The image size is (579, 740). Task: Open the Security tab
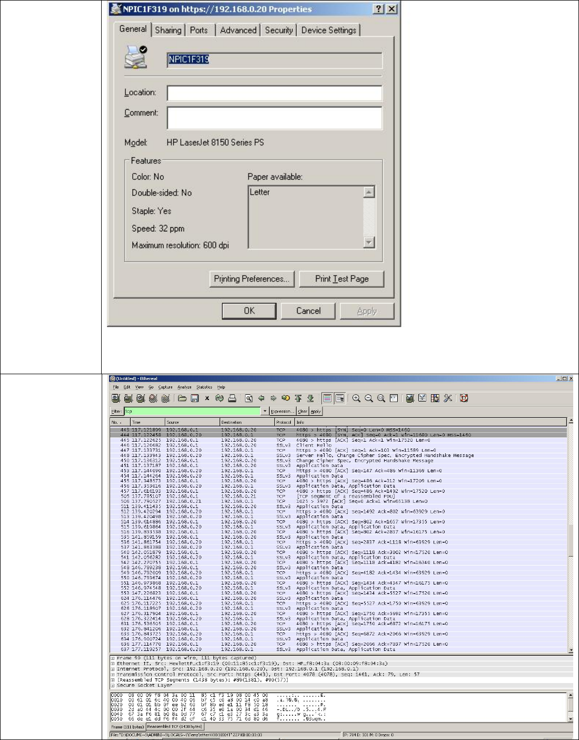279,31
